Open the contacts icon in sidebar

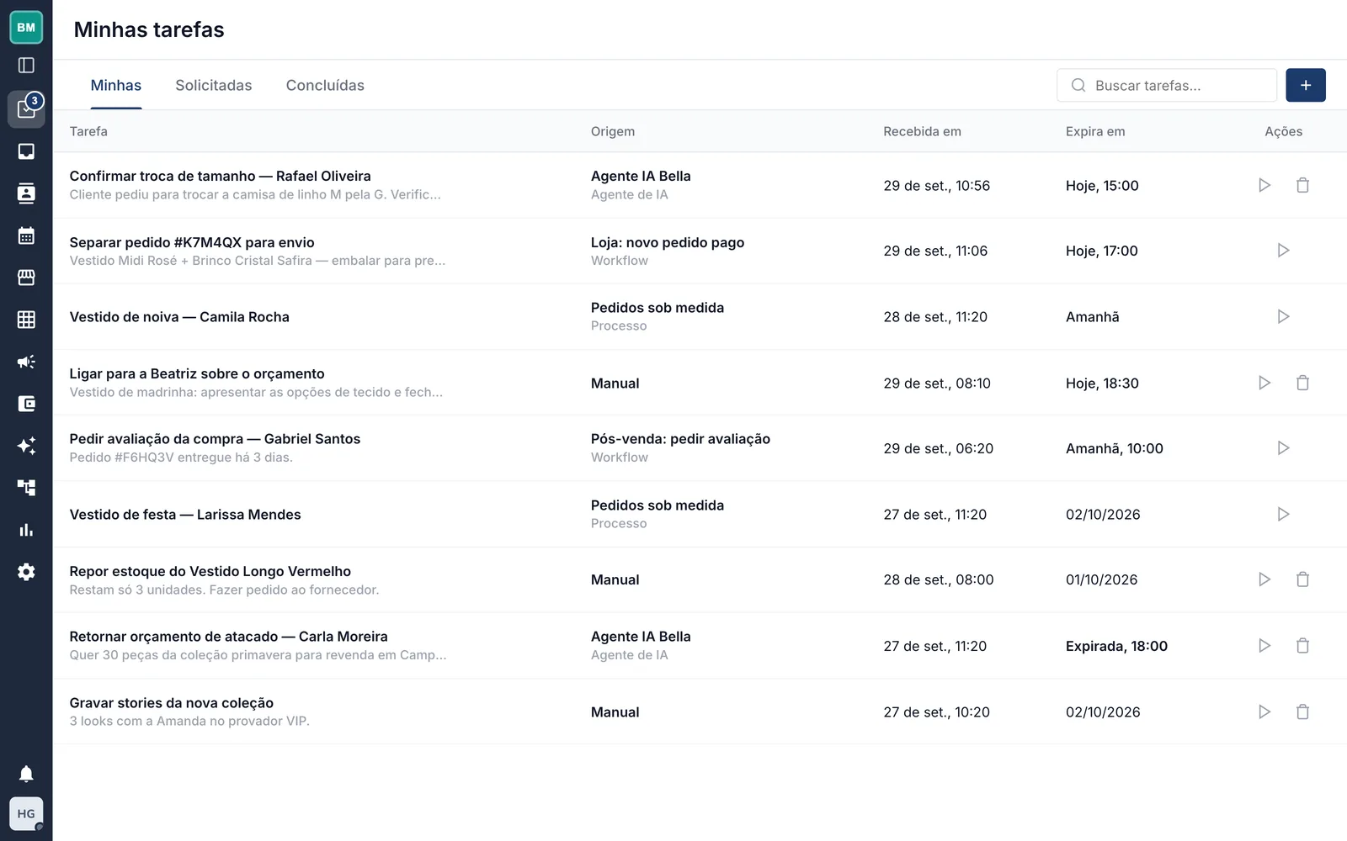click(x=26, y=193)
